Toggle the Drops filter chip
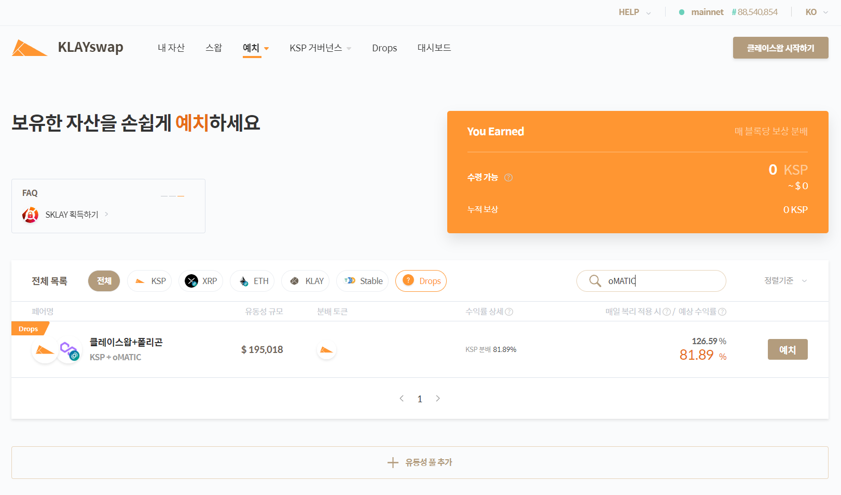The height and width of the screenshot is (495, 841). [421, 281]
